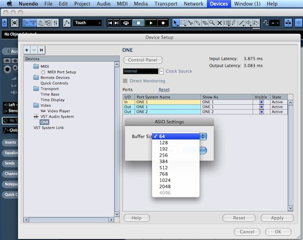Select the Range Selection tool
Screen dimensions: 303x240
coord(183,23)
